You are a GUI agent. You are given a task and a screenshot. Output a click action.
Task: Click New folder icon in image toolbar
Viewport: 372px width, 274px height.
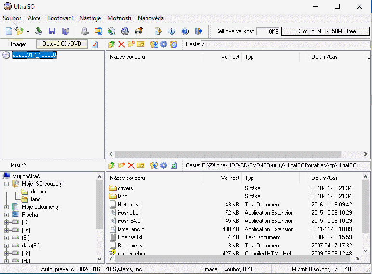pyautogui.click(x=131, y=44)
